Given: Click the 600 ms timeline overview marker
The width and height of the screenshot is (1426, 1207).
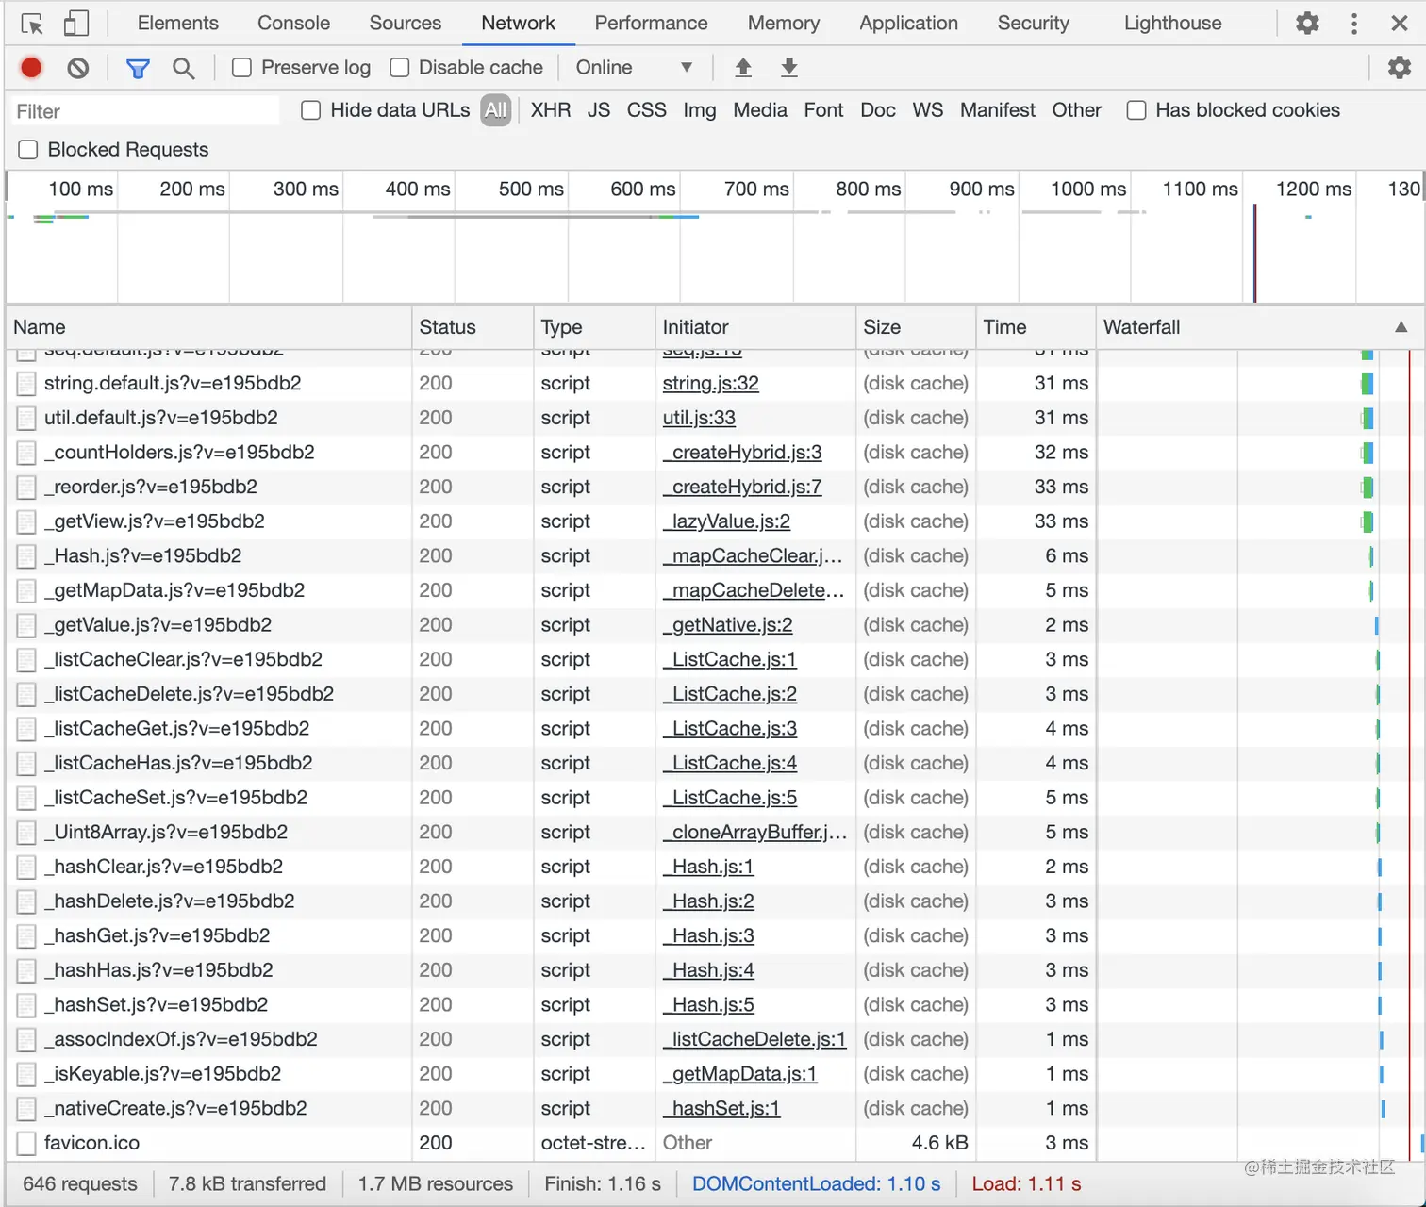Looking at the screenshot, I should point(642,189).
